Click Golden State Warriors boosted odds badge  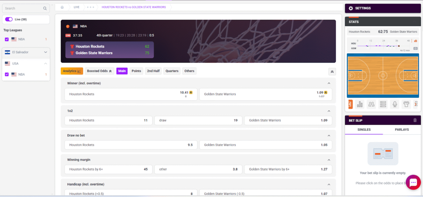(326, 93)
